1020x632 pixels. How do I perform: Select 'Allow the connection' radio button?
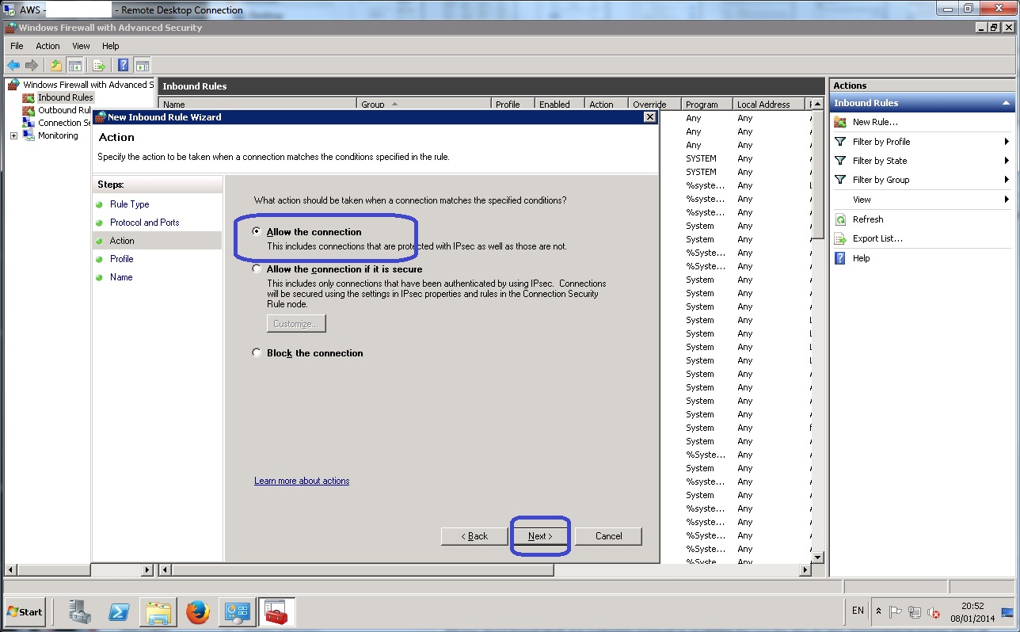pos(257,232)
